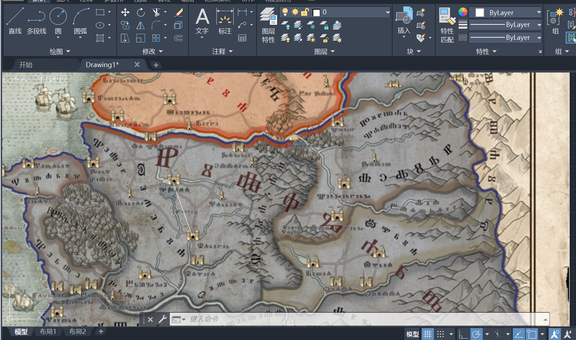Click the Explode tool icon

tap(178, 25)
